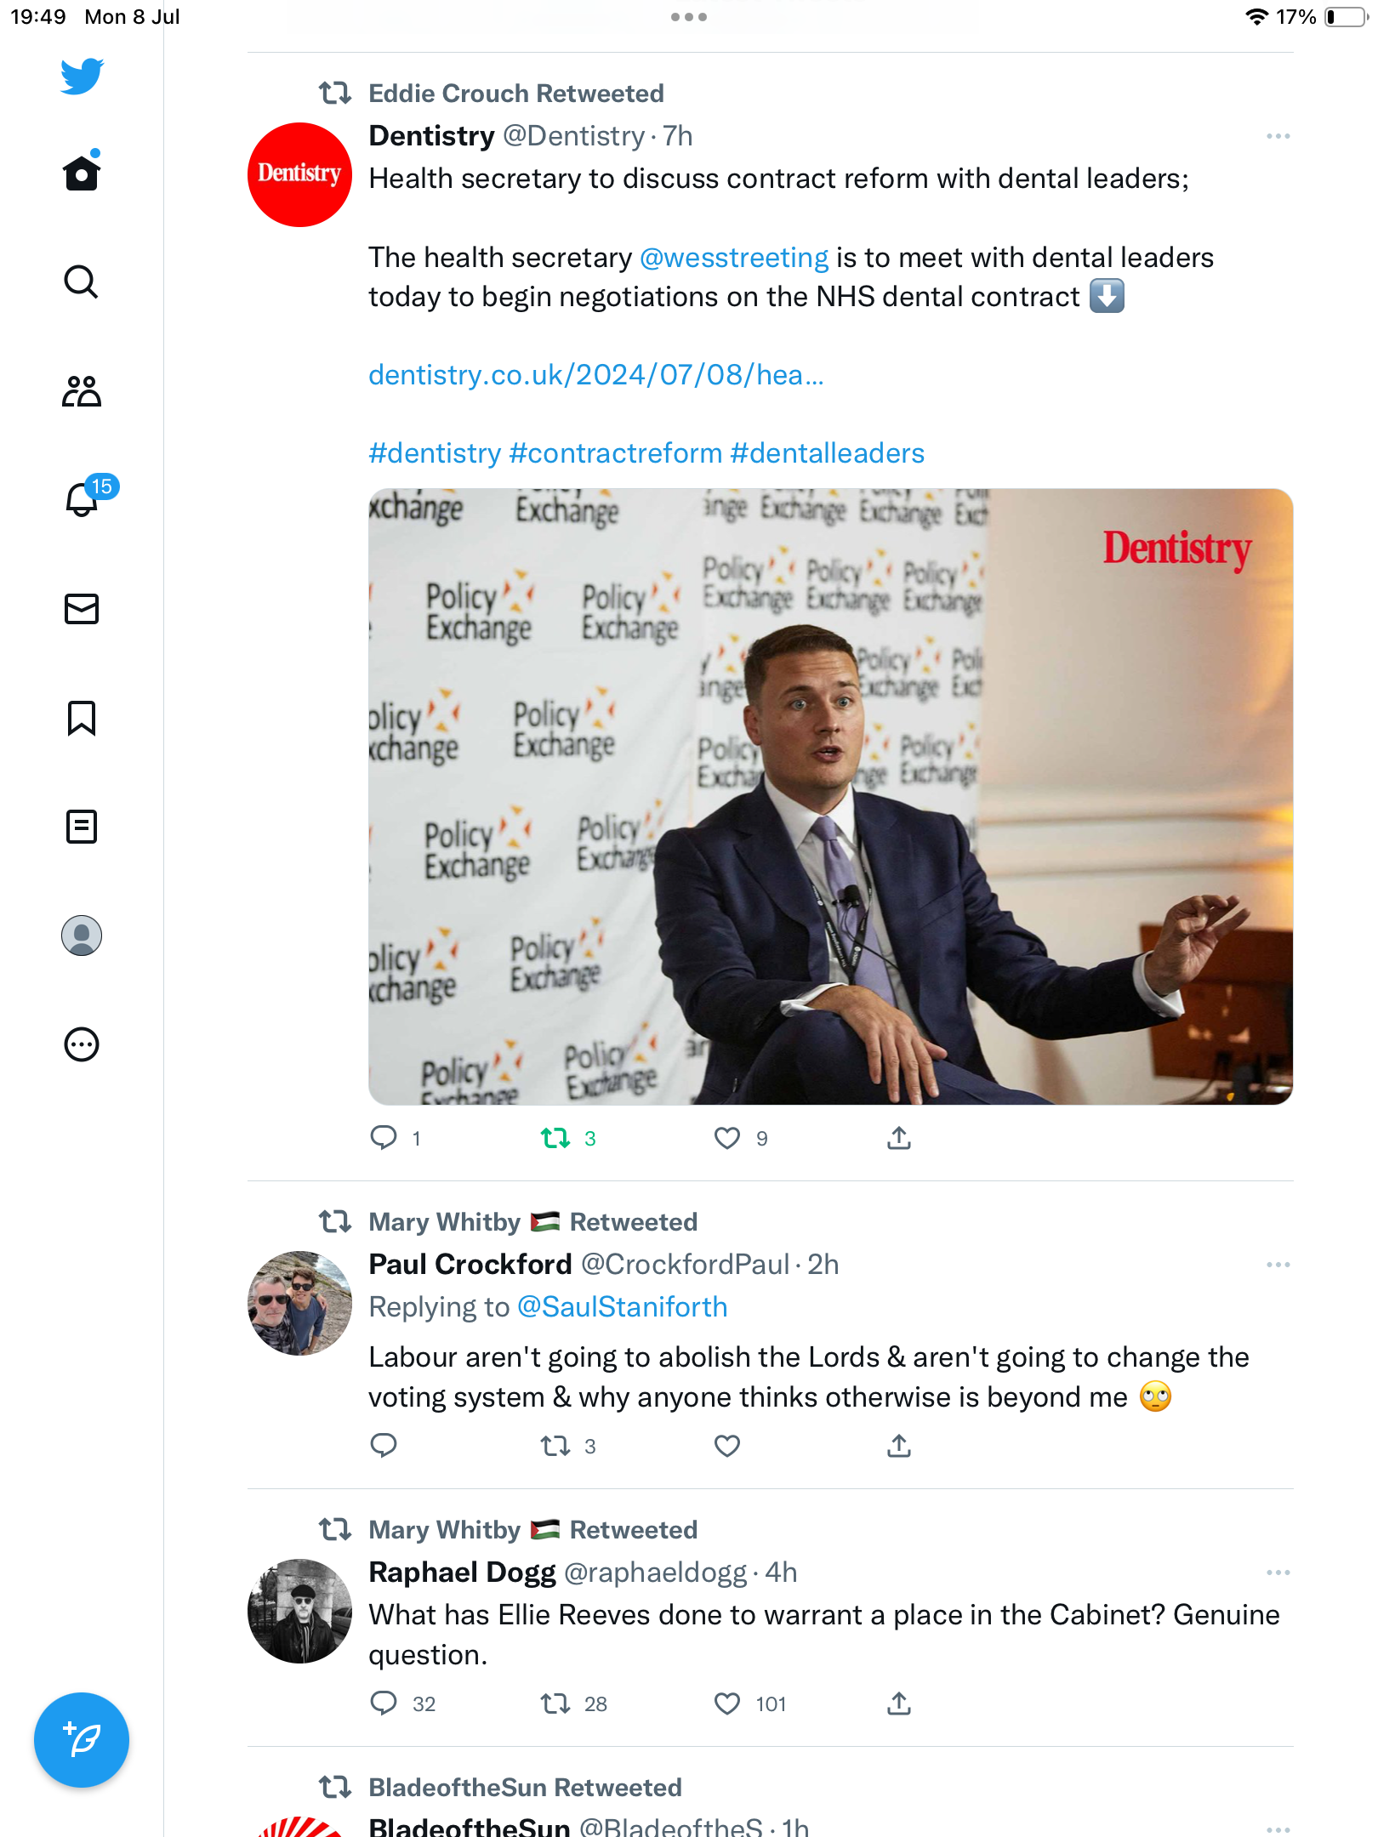The image size is (1378, 1837).
Task: Open Notifications bell with 15 badge
Action: tap(83, 499)
